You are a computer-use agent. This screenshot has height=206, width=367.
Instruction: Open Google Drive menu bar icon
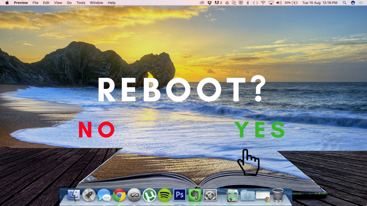227,3
